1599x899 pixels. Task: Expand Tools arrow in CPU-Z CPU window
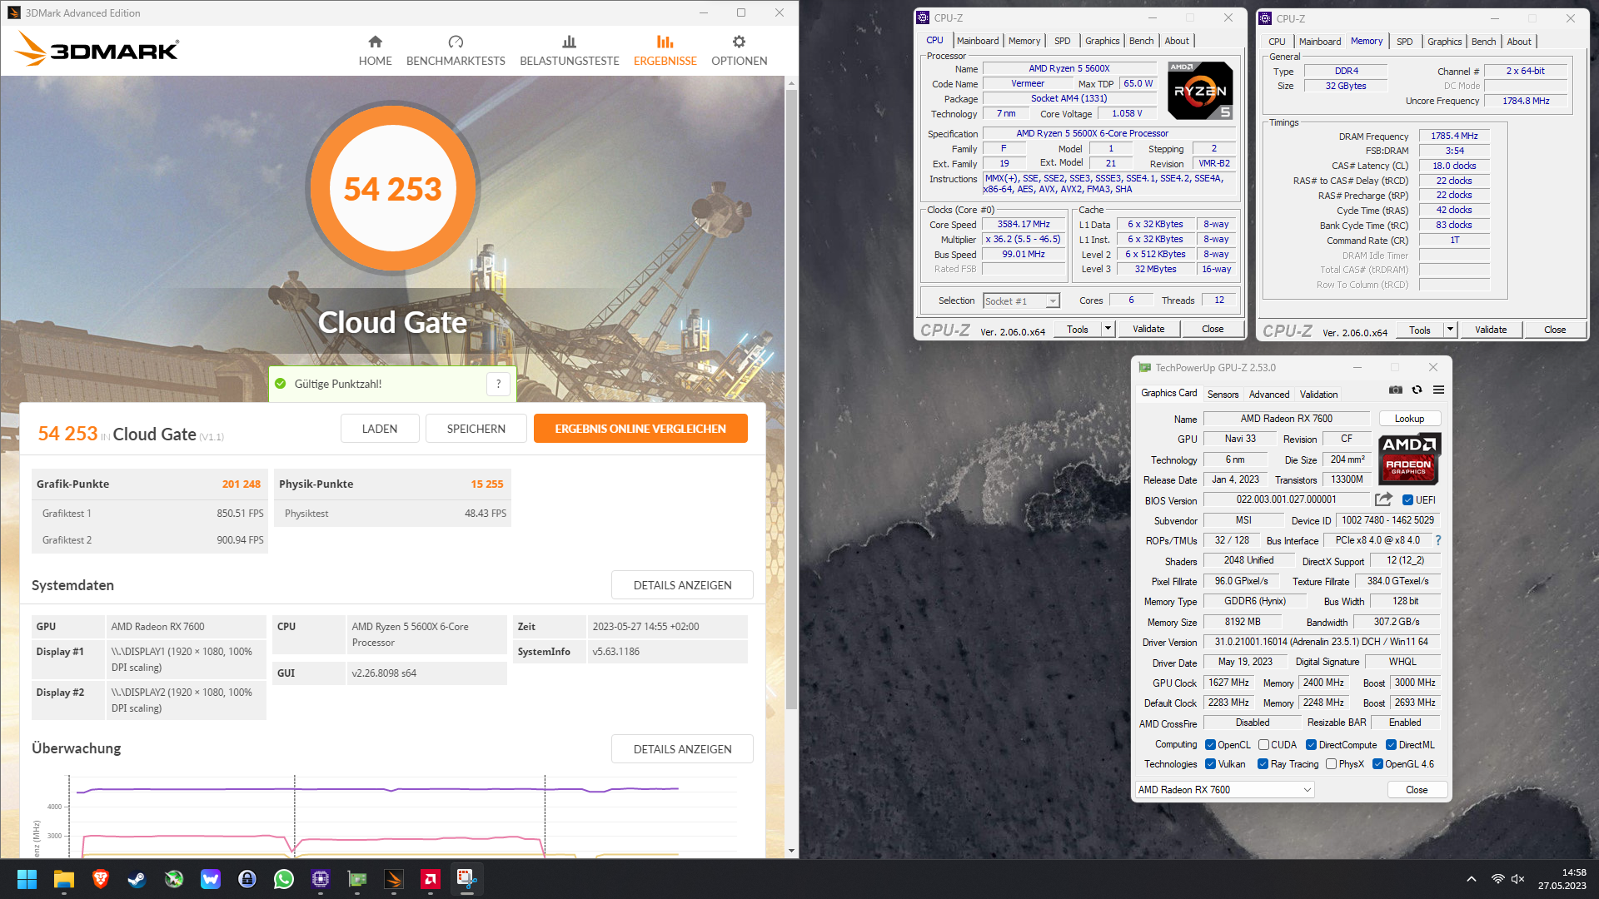(x=1108, y=329)
